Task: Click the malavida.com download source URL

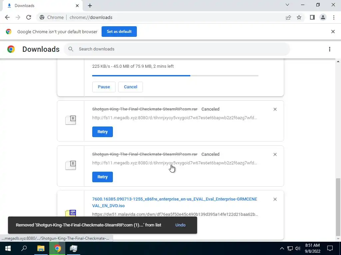Action: pos(175,214)
